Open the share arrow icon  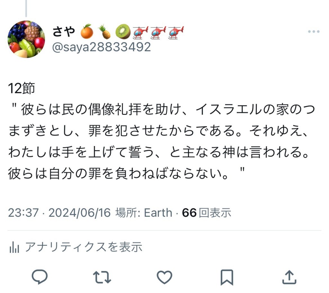(289, 277)
